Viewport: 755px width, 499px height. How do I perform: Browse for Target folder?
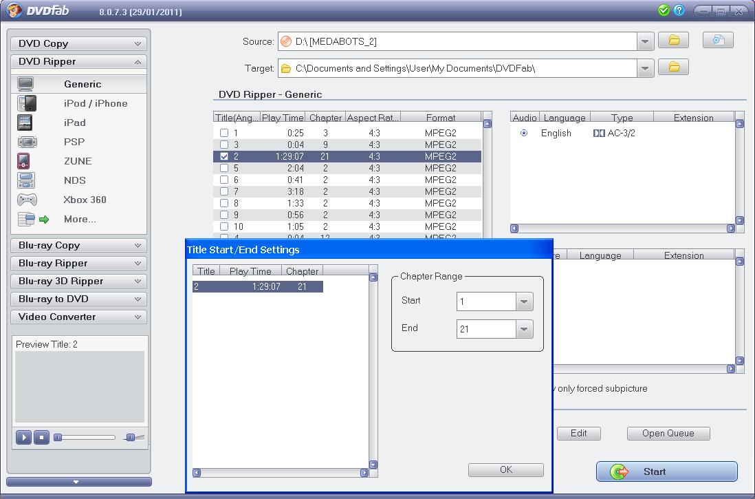(673, 67)
